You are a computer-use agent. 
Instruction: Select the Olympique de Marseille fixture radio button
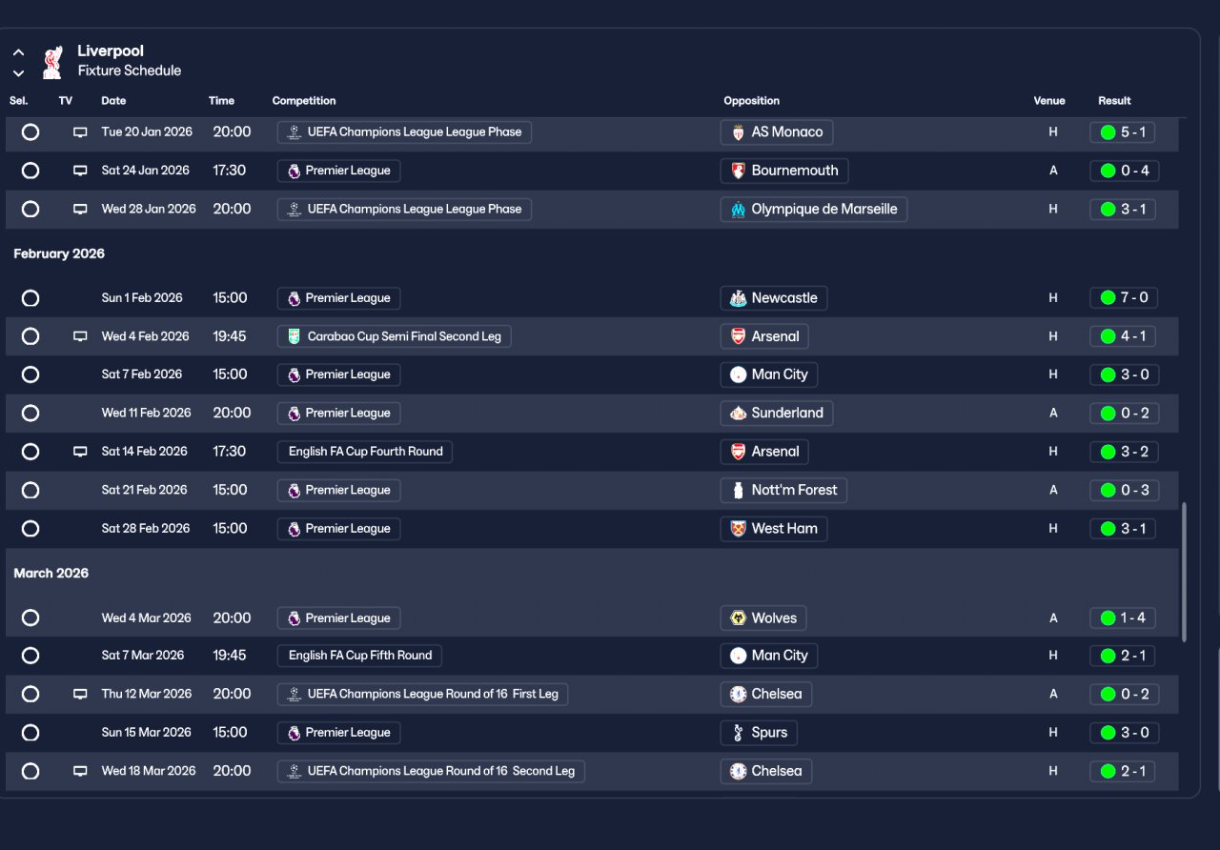click(30, 209)
